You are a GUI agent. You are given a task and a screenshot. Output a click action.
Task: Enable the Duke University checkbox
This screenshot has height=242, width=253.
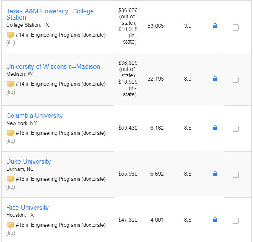click(x=236, y=174)
